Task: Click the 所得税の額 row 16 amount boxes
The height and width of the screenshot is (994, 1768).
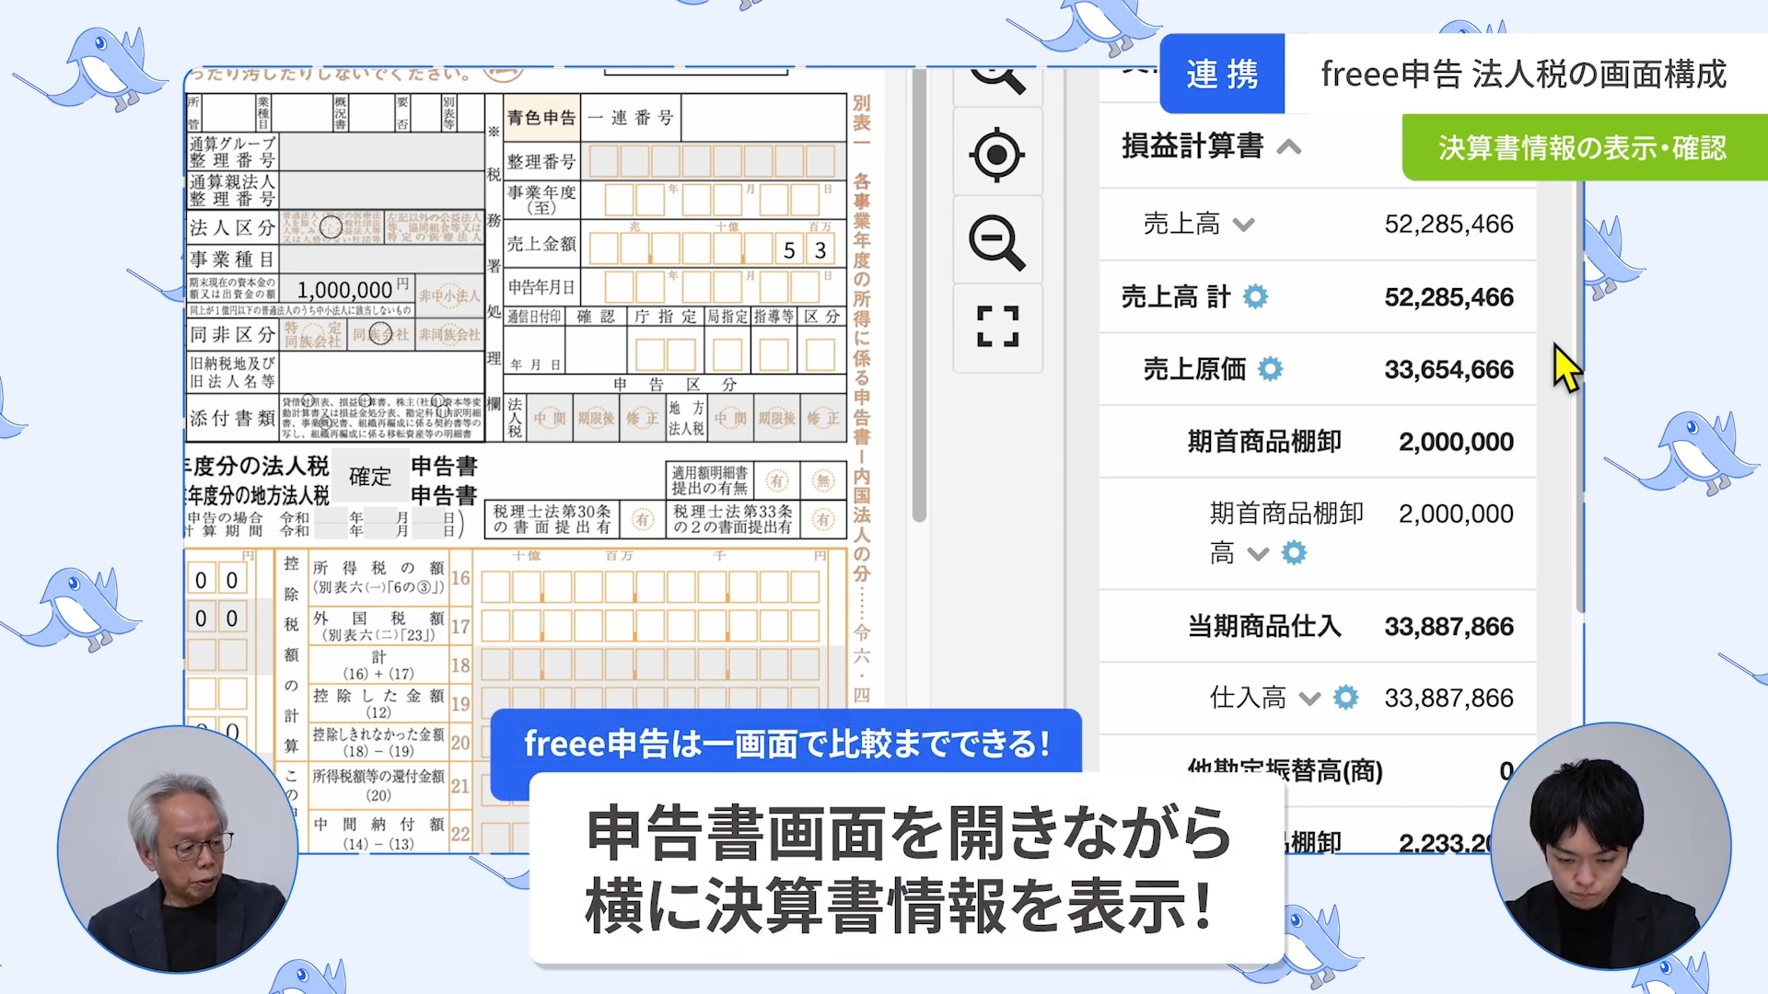Action: click(x=650, y=586)
